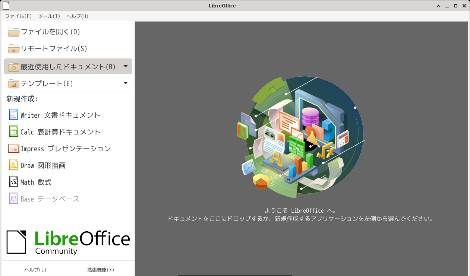The image size is (470, 276).
Task: Click the remote files folder icon
Action: 14,49
